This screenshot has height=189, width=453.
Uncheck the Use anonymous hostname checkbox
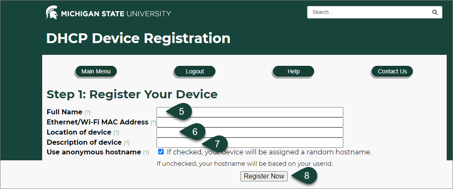click(161, 152)
